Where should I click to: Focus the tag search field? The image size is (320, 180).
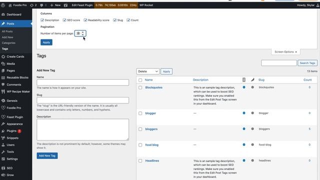pos(279,63)
